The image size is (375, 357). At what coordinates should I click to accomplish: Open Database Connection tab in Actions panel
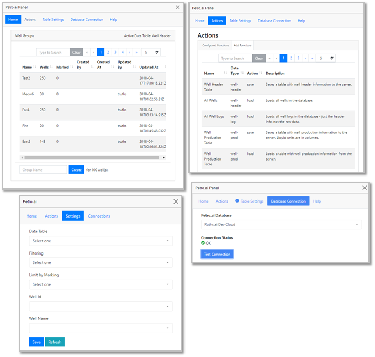(x=274, y=21)
